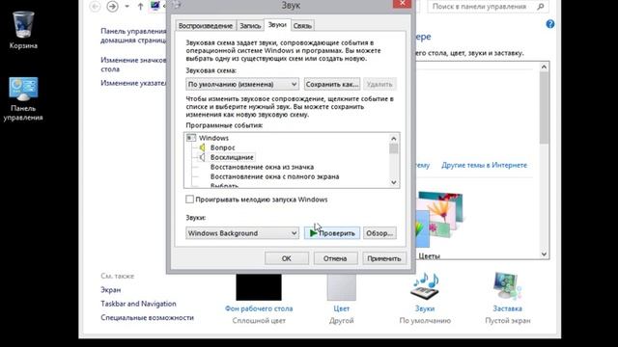Click the Up arrow in the Personalization window
618x347 pixels.
pyautogui.click(x=140, y=7)
